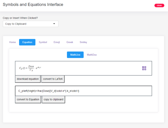168x128 pixels.
Task: Switch to the Home tab
Action: [12, 42]
